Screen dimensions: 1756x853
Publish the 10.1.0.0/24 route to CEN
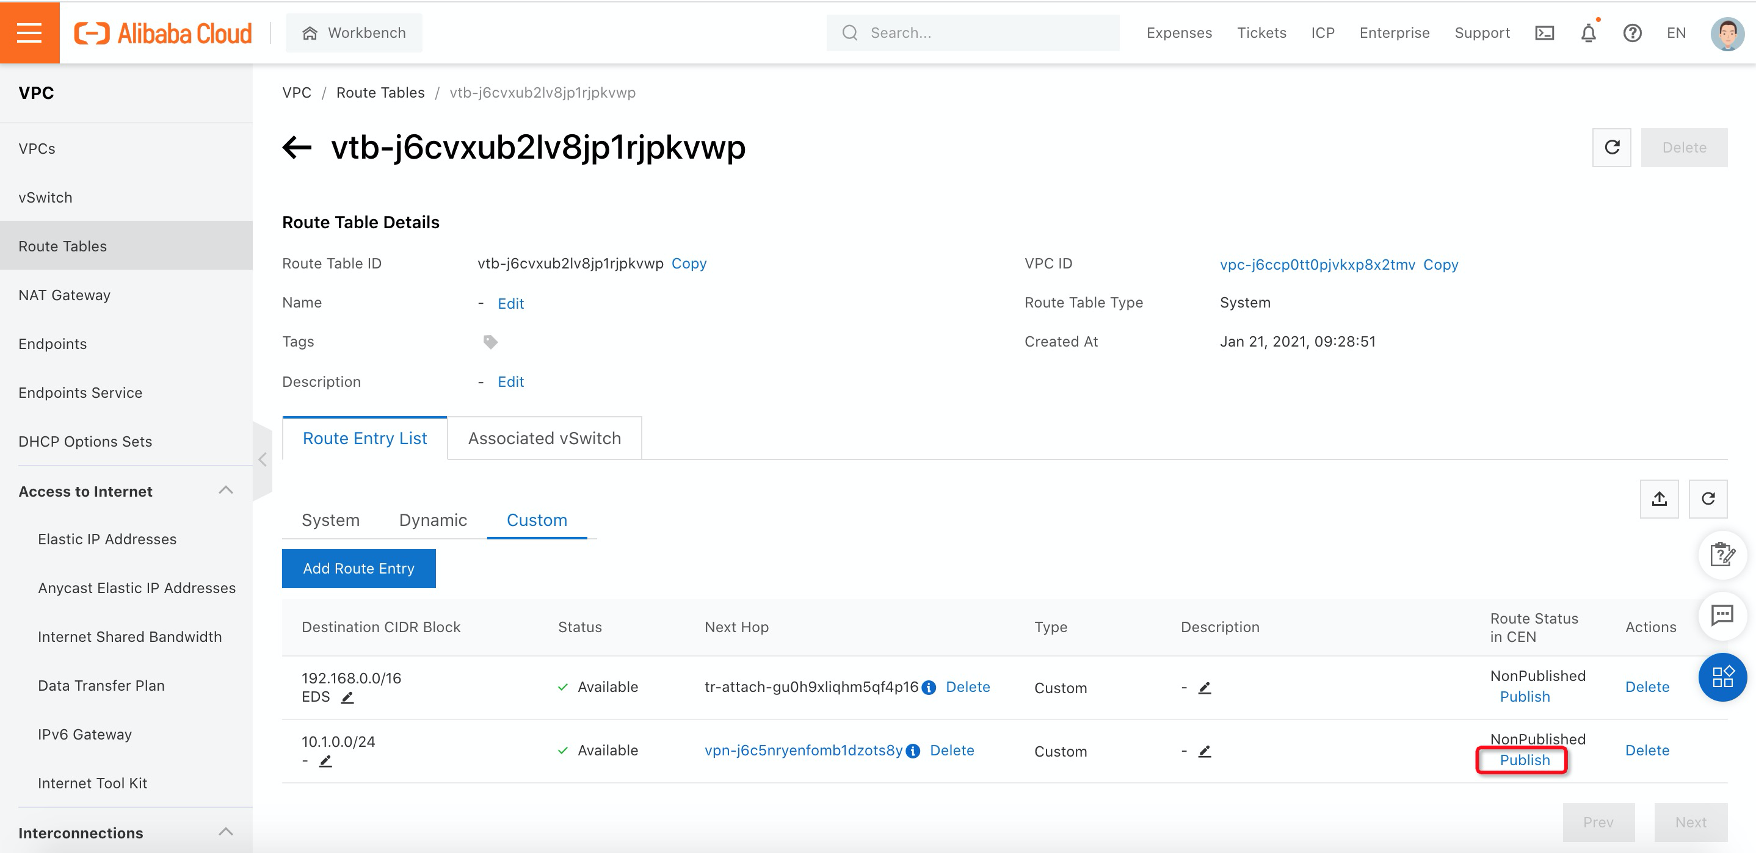(x=1524, y=760)
